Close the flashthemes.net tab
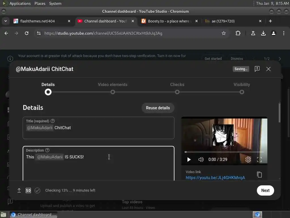 click(x=69, y=21)
